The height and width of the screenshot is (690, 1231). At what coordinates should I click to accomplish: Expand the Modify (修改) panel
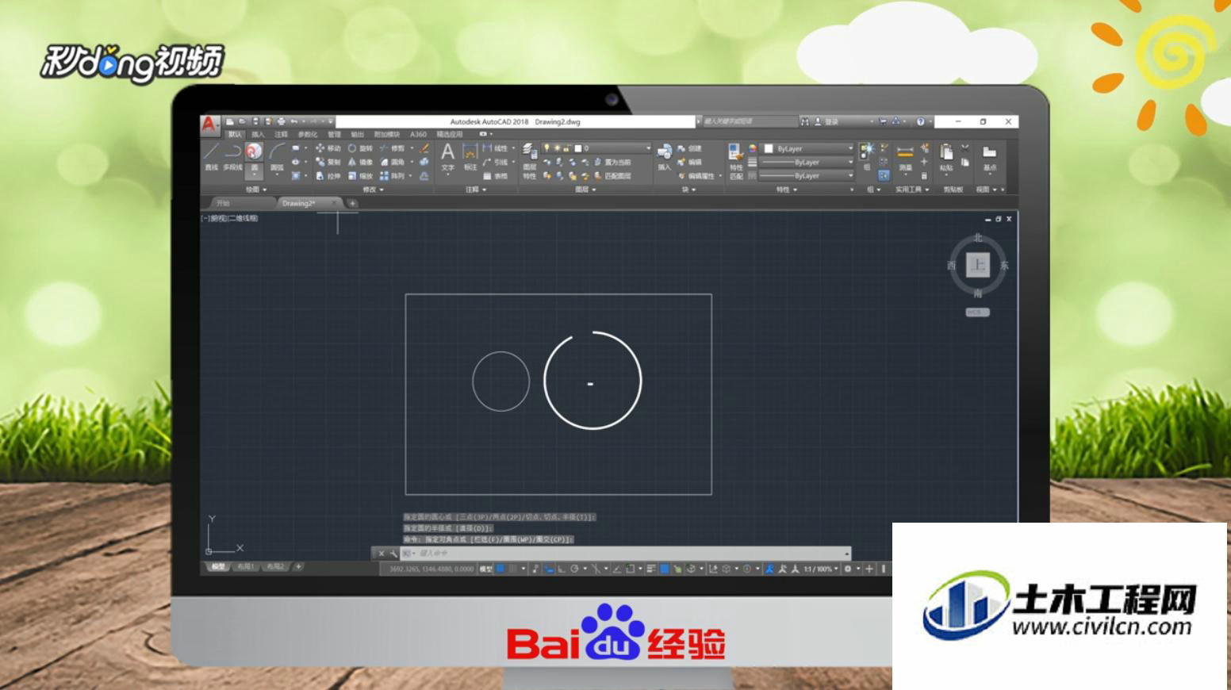pos(373,190)
